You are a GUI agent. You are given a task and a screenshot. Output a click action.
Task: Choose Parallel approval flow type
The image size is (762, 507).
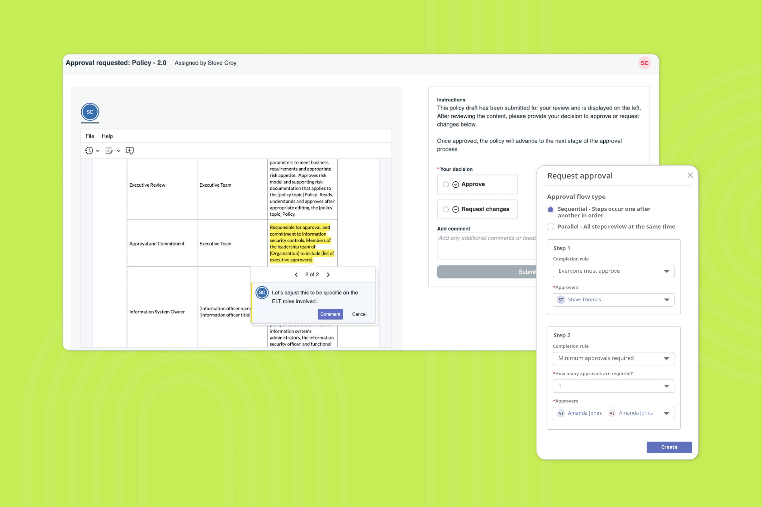click(550, 227)
